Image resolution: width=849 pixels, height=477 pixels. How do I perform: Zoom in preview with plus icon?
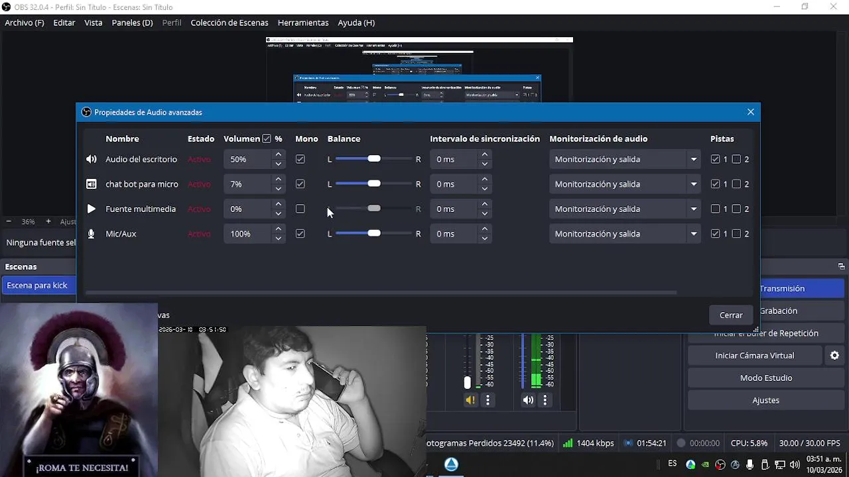tap(48, 221)
